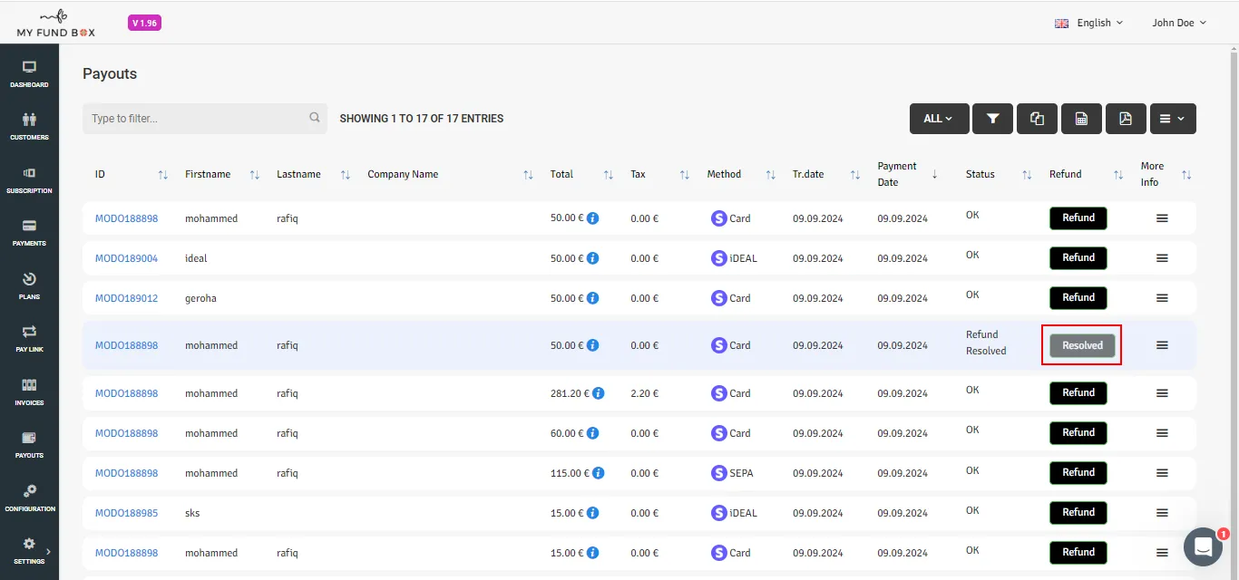Open the English language selector

pos(1089,23)
